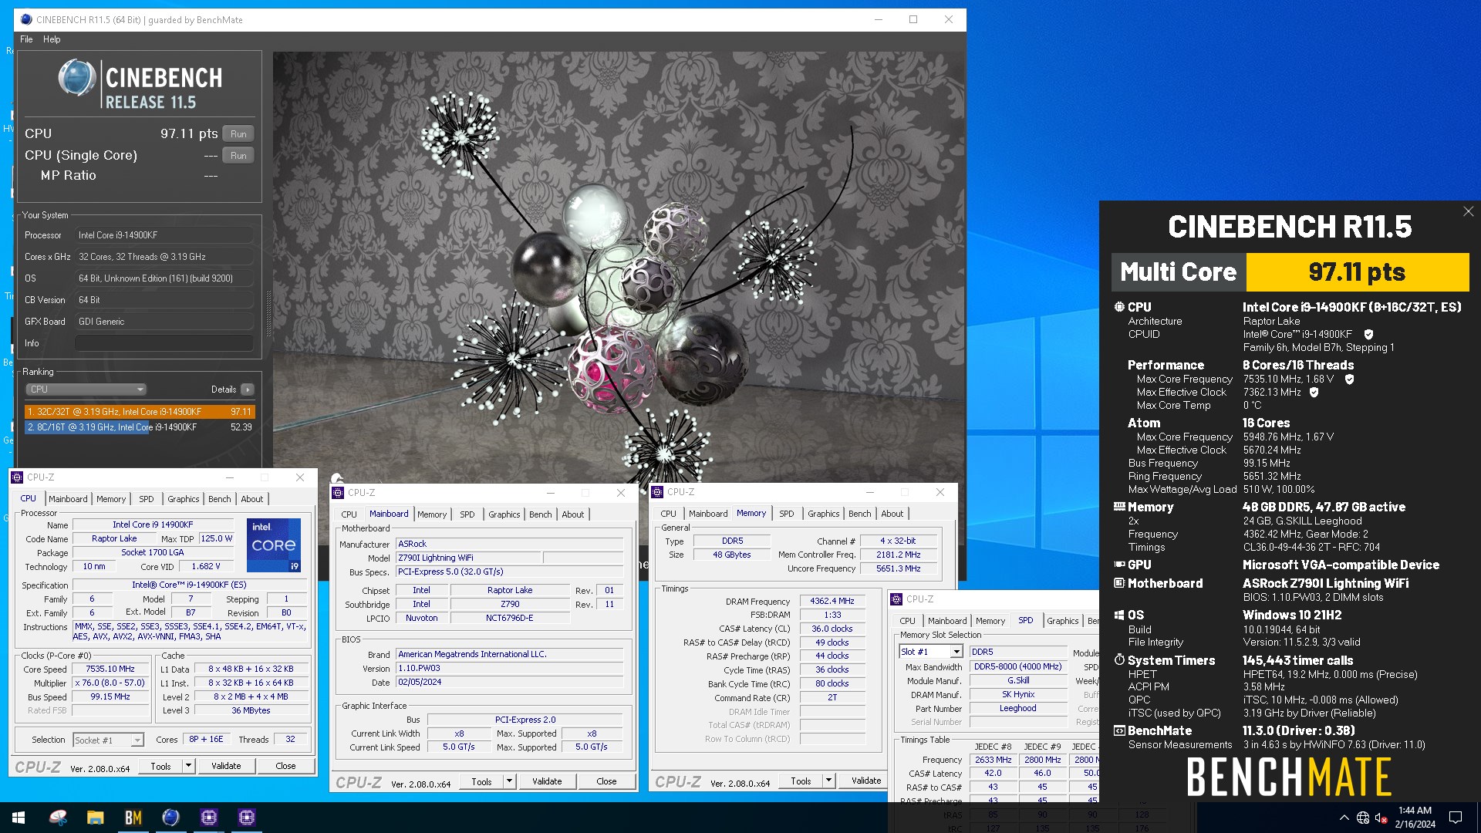Click the System Timers stopwatch icon
Image resolution: width=1481 pixels, height=833 pixels.
1119,660
